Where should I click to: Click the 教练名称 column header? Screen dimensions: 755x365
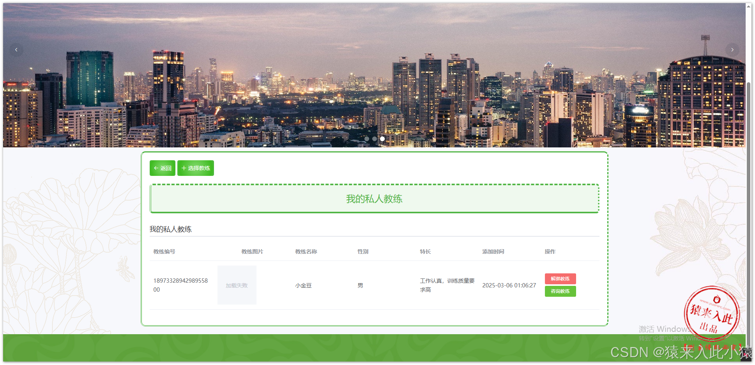[306, 252]
